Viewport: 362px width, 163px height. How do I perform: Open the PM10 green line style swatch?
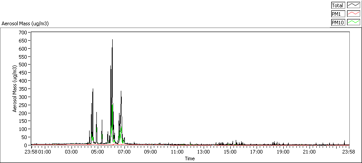tap(354, 22)
